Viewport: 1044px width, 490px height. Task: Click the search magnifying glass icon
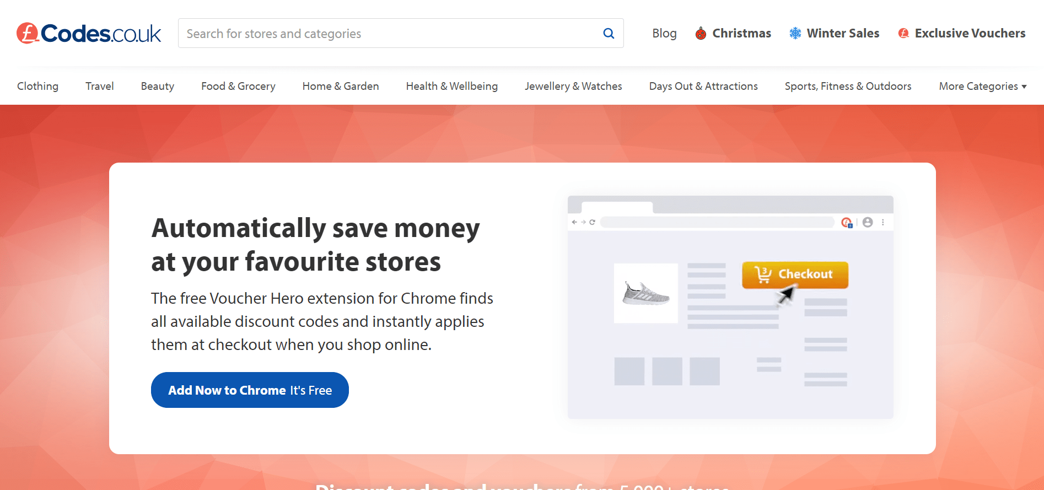(609, 33)
